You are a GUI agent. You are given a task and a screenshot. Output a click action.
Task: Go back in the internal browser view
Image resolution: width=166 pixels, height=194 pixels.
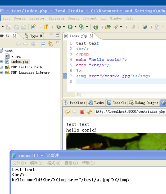[x=67, y=112]
